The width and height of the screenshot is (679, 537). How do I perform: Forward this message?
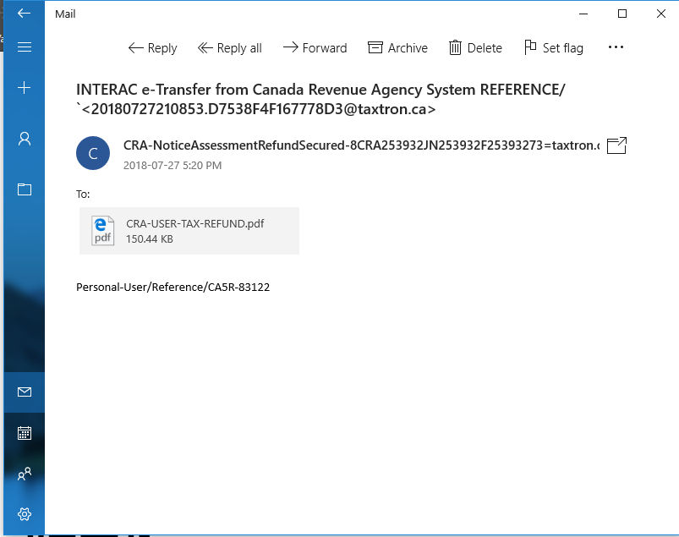pyautogui.click(x=315, y=48)
